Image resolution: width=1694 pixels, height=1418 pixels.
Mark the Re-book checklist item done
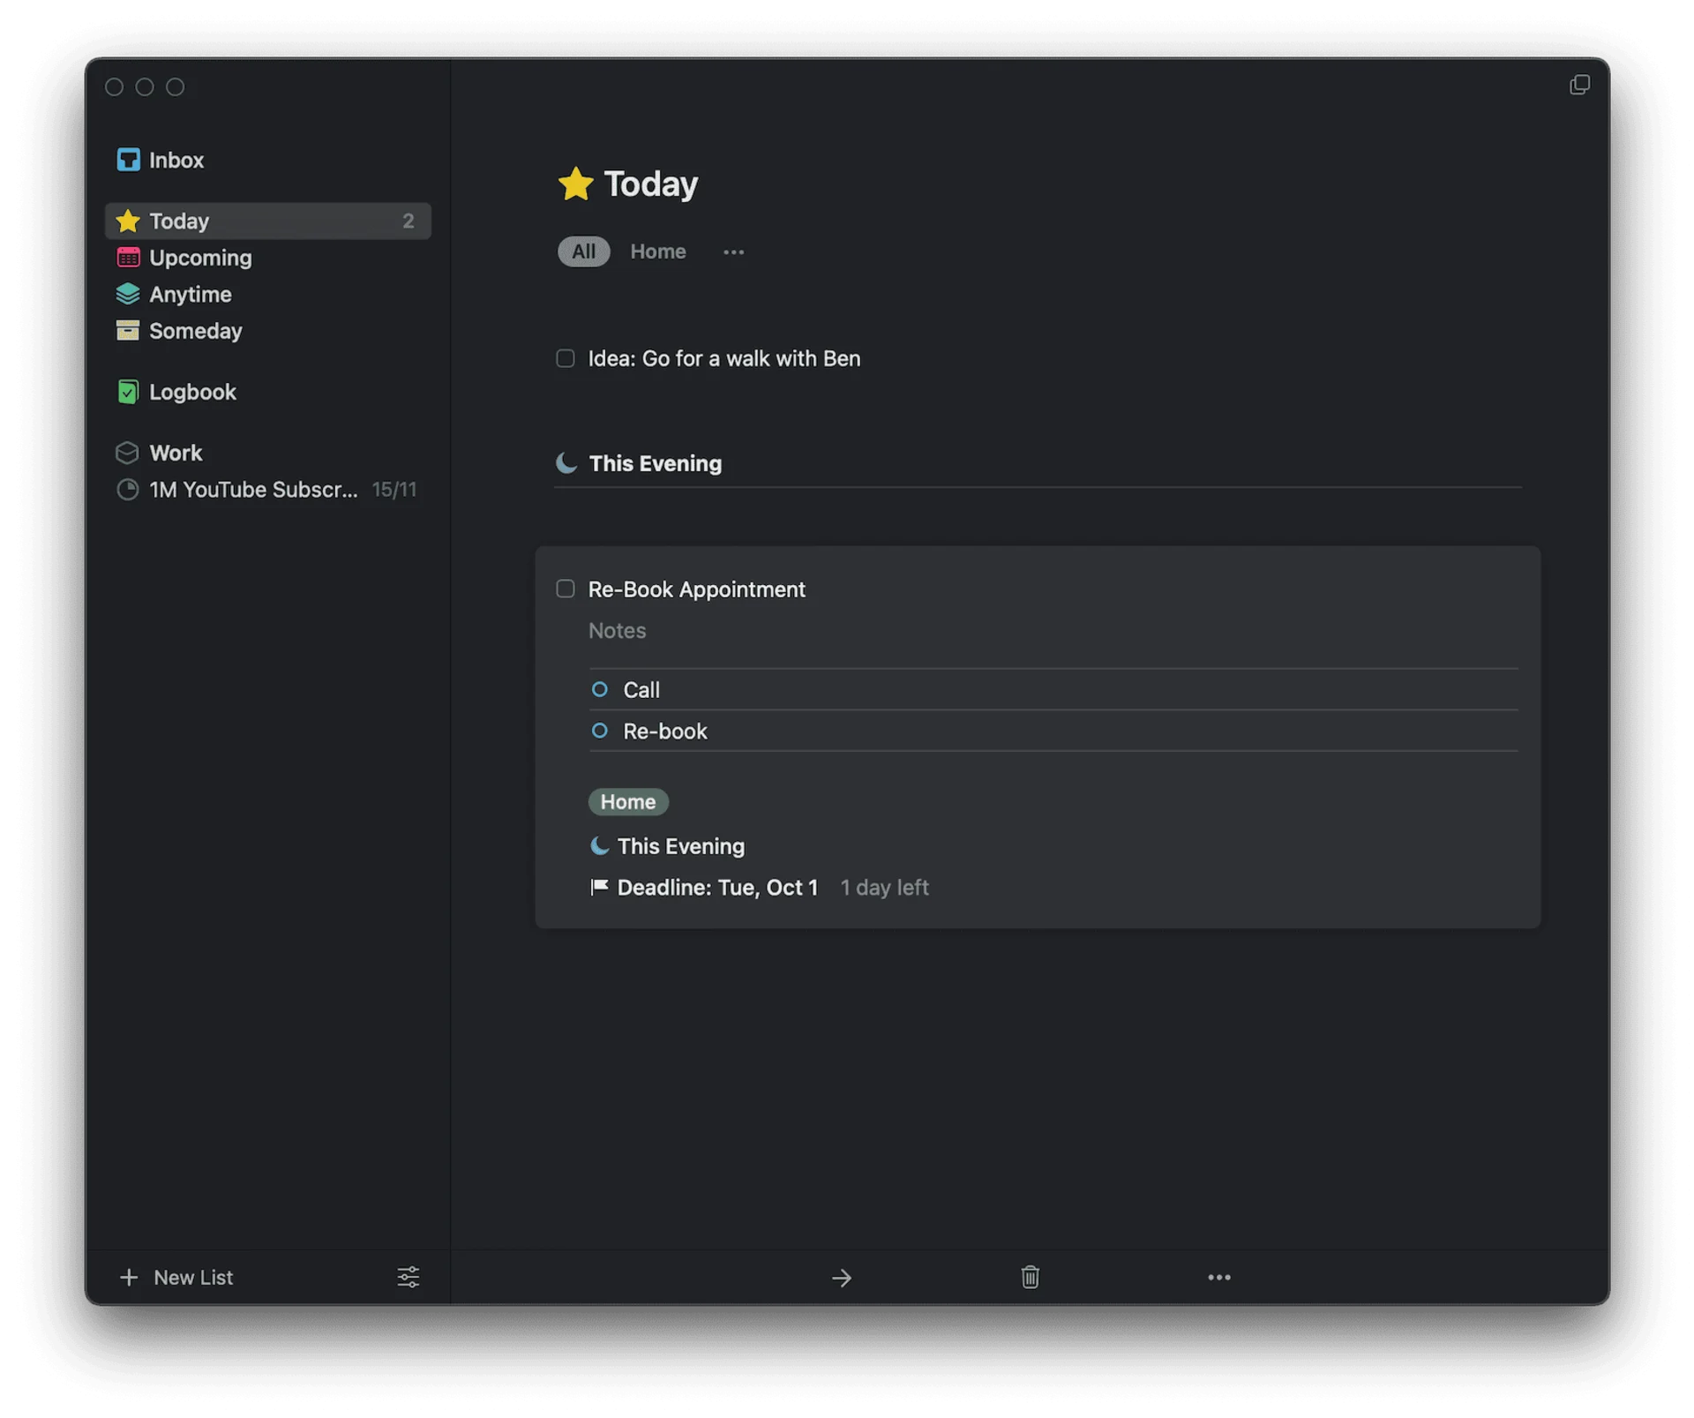(600, 731)
